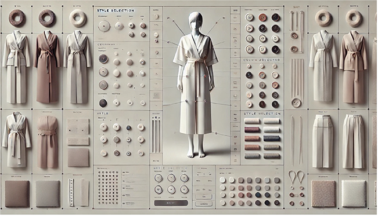Choose the burgundy fabric roll swatch
378x216 pixels.
click(252, 130)
